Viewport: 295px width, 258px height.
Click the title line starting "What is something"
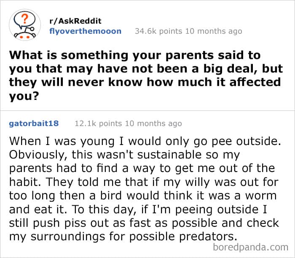tap(134, 55)
